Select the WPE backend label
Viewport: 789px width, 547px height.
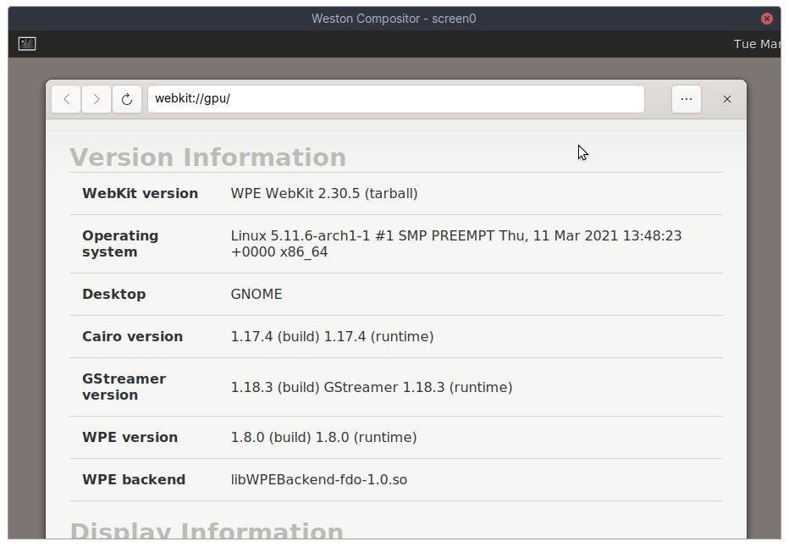134,479
